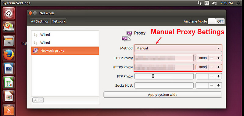Open LibreOffice Impress from the launcher
Screen dimensions: 244x116
tap(9, 96)
